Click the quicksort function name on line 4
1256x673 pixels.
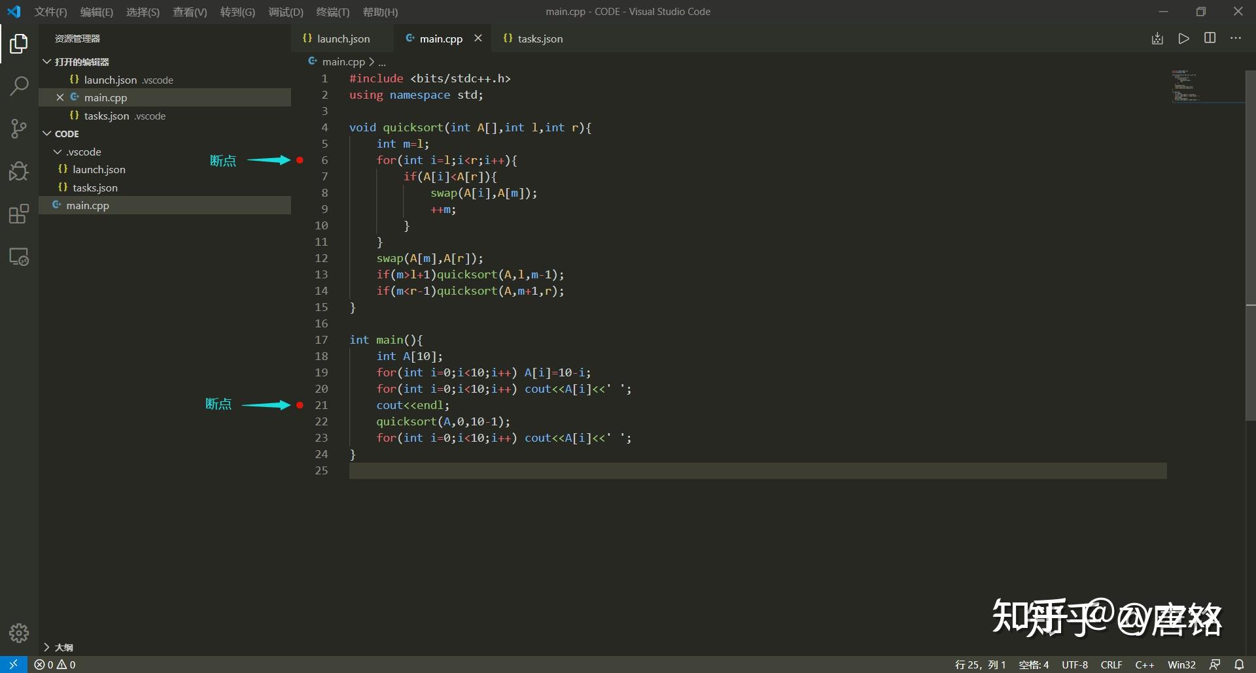pyautogui.click(x=413, y=127)
